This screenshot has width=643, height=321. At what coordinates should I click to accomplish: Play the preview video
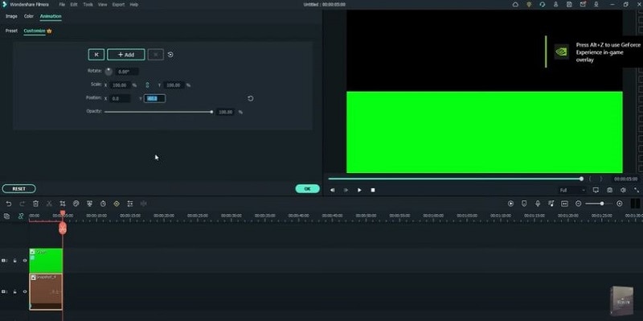[x=359, y=190]
